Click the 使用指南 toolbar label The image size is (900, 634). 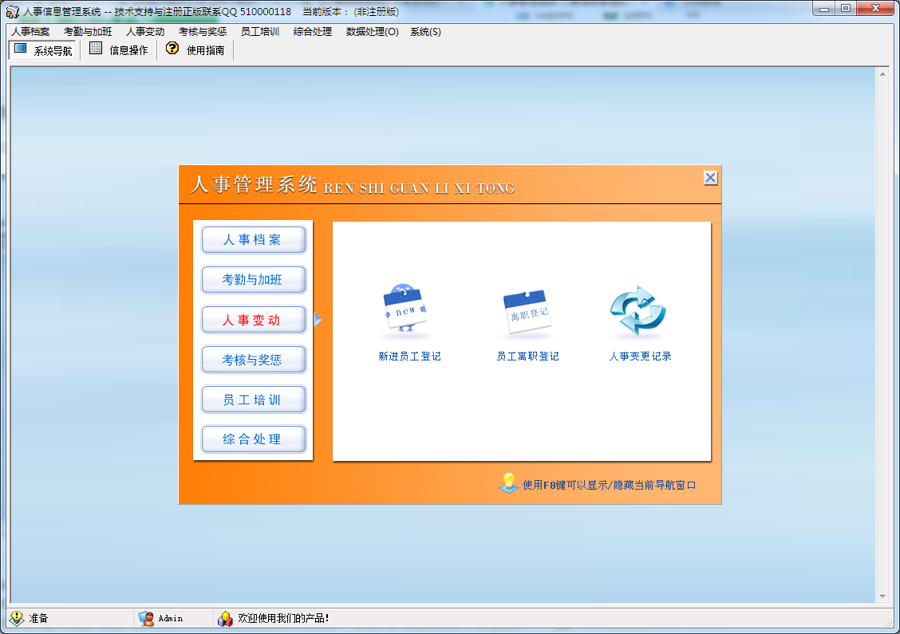click(206, 50)
